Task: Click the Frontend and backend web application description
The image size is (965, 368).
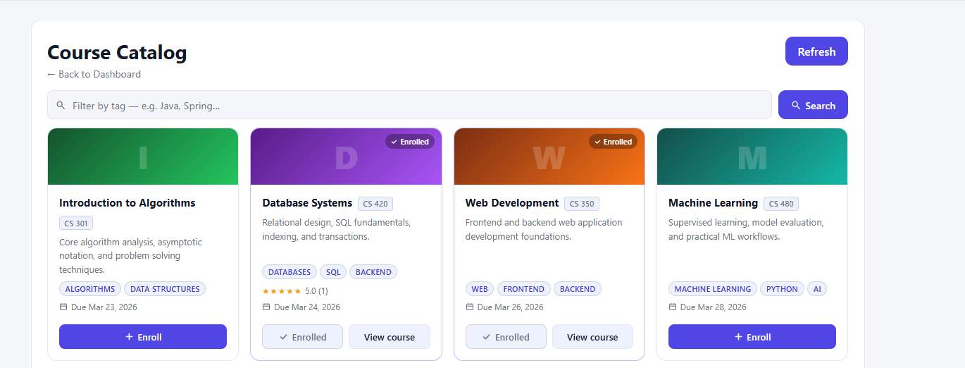Action: click(544, 229)
